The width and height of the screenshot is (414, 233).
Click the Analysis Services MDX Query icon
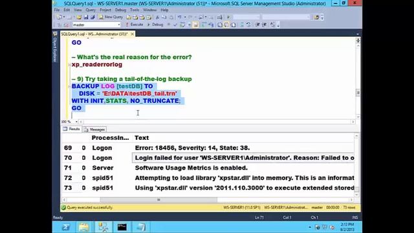coord(135,17)
